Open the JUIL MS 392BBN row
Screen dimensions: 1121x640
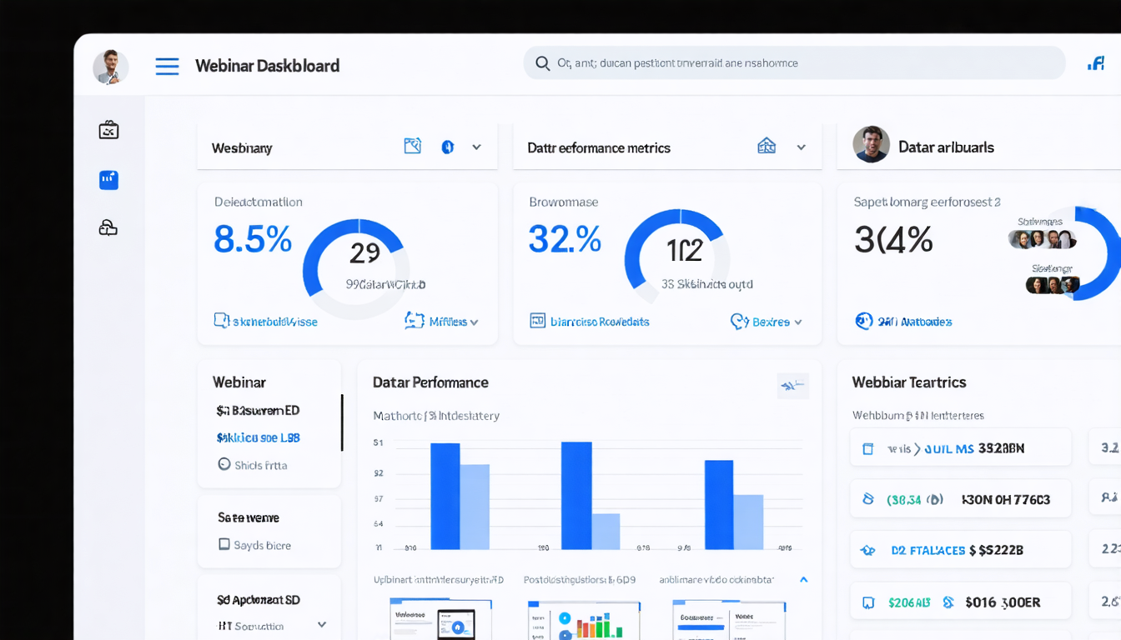pos(961,447)
